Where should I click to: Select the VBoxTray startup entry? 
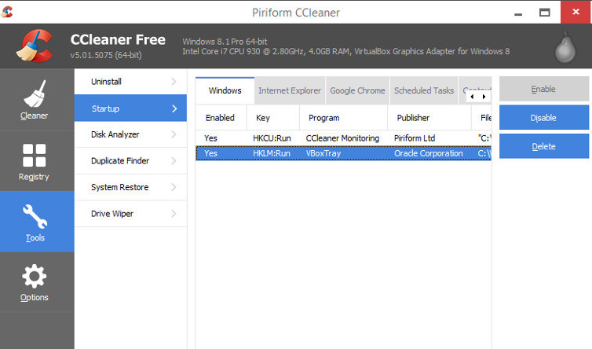(x=343, y=153)
